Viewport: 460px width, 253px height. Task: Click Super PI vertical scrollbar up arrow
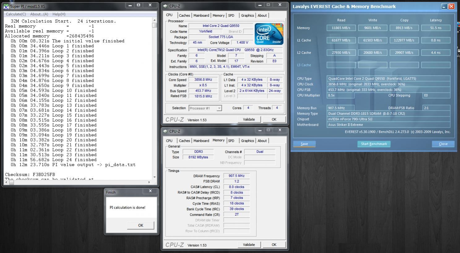tap(155, 20)
